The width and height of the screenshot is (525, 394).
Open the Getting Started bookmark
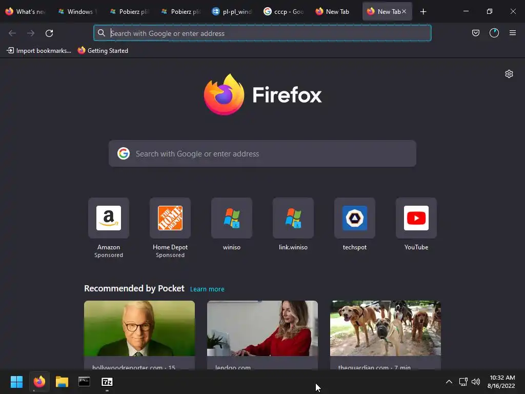103,51
